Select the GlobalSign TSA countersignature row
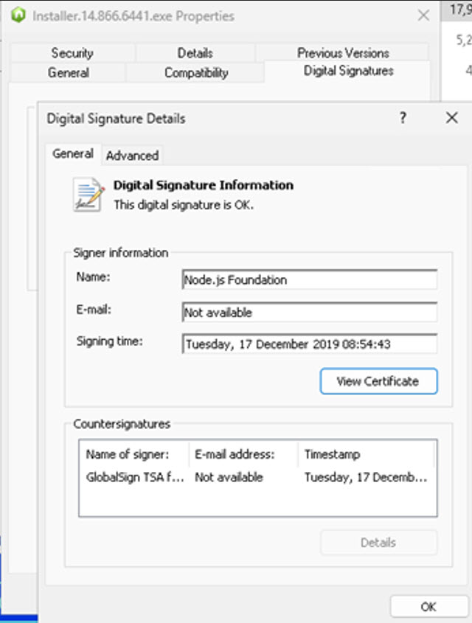Viewport: 472px width, 623px height. pyautogui.click(x=257, y=477)
